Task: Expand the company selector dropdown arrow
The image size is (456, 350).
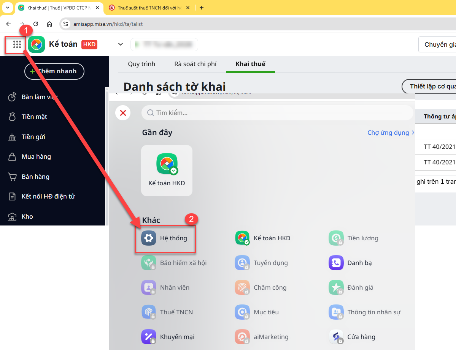Action: (121, 44)
